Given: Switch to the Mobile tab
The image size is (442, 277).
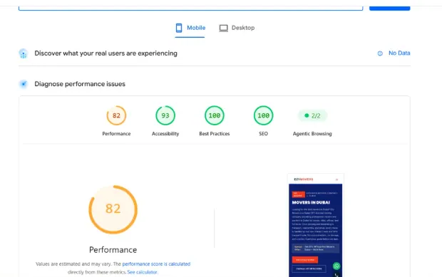Looking at the screenshot, I should pyautogui.click(x=190, y=28).
